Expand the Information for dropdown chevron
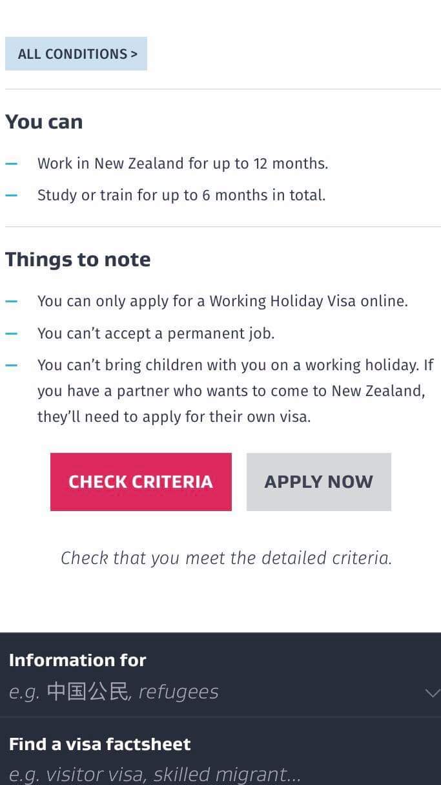The height and width of the screenshot is (785, 441). (432, 693)
